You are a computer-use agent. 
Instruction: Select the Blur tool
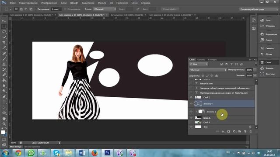pyautogui.click(x=4, y=85)
